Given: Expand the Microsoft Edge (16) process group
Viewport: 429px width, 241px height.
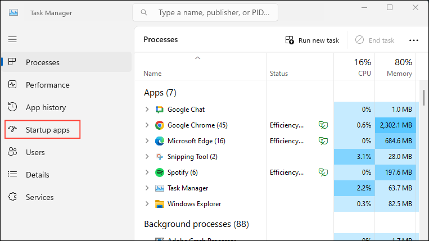Looking at the screenshot, I should pos(147,141).
